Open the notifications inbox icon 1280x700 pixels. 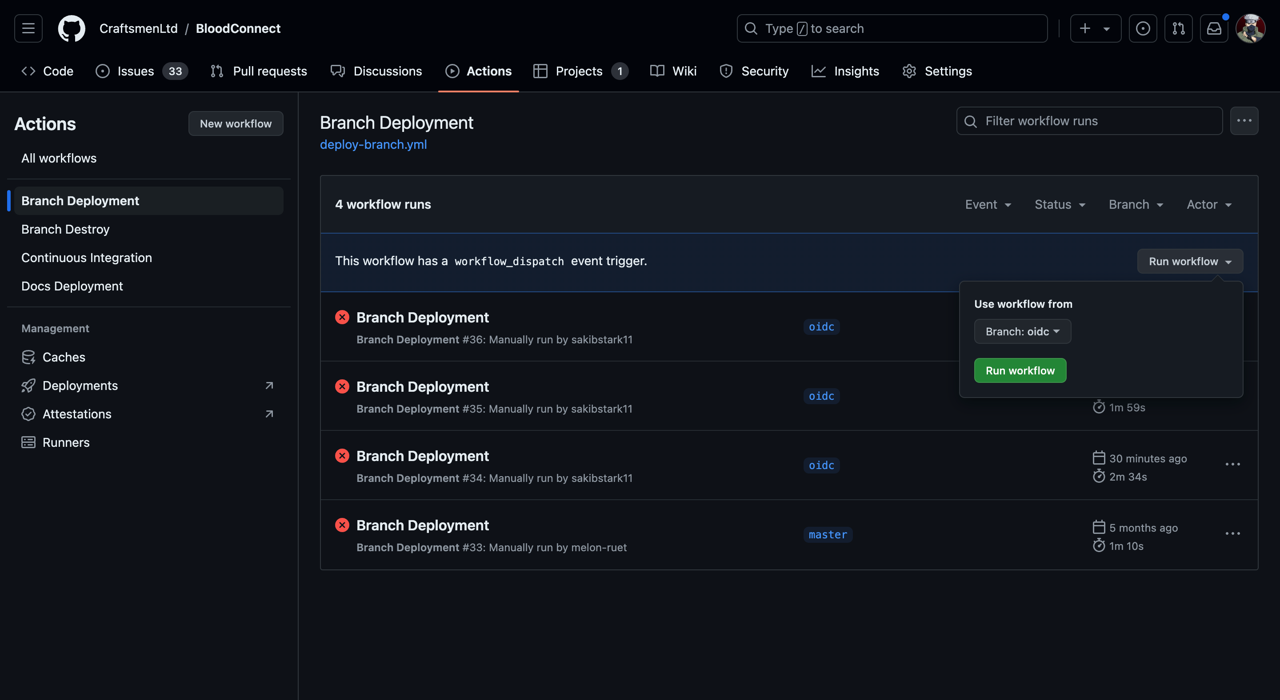[x=1214, y=28]
